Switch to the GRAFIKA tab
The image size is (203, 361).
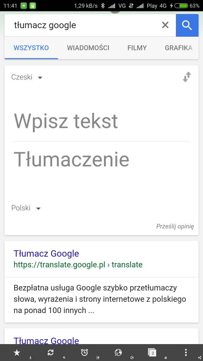pos(178,48)
